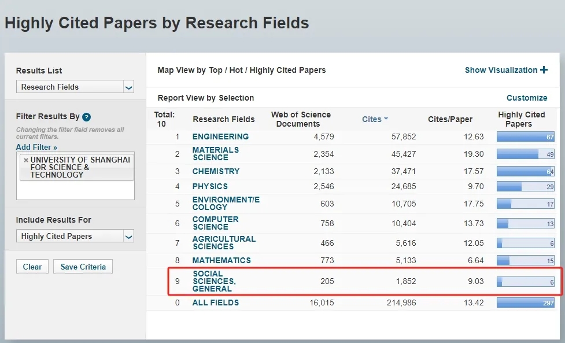This screenshot has height=343, width=565.
Task: Open the MATERIALS SCIENCE field link
Action: tap(215, 153)
